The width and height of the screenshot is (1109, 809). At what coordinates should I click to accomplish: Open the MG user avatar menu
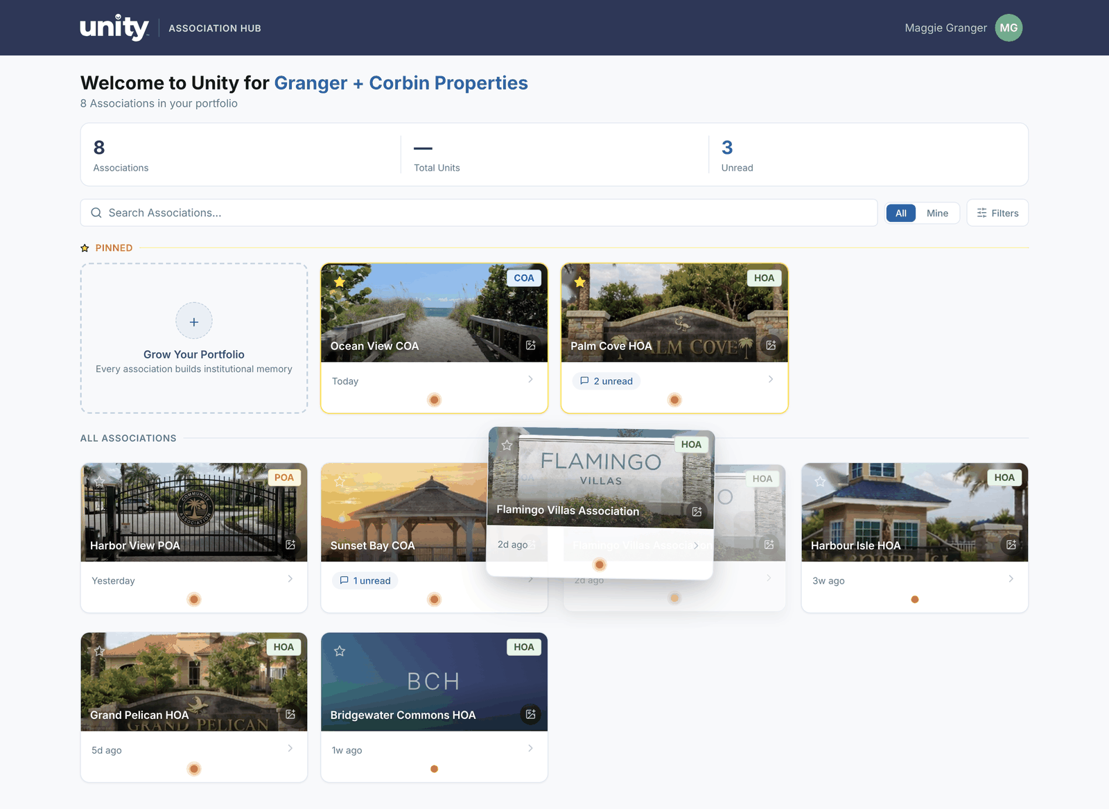click(1008, 28)
